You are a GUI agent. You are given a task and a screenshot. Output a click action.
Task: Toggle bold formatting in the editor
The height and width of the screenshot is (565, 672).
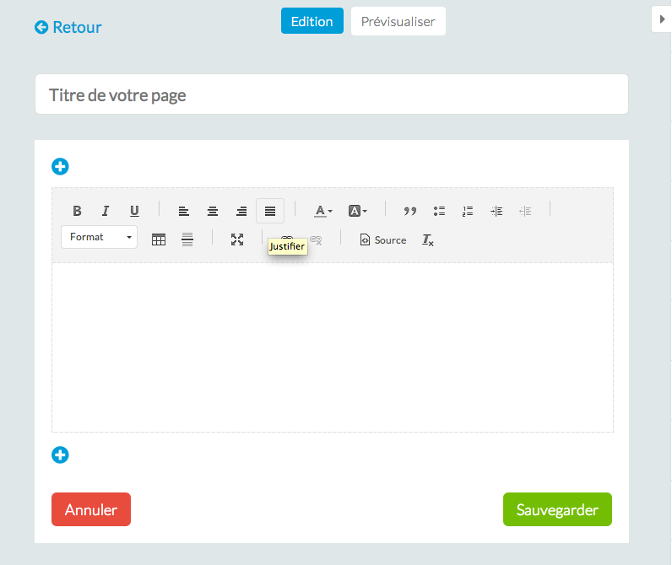(77, 211)
